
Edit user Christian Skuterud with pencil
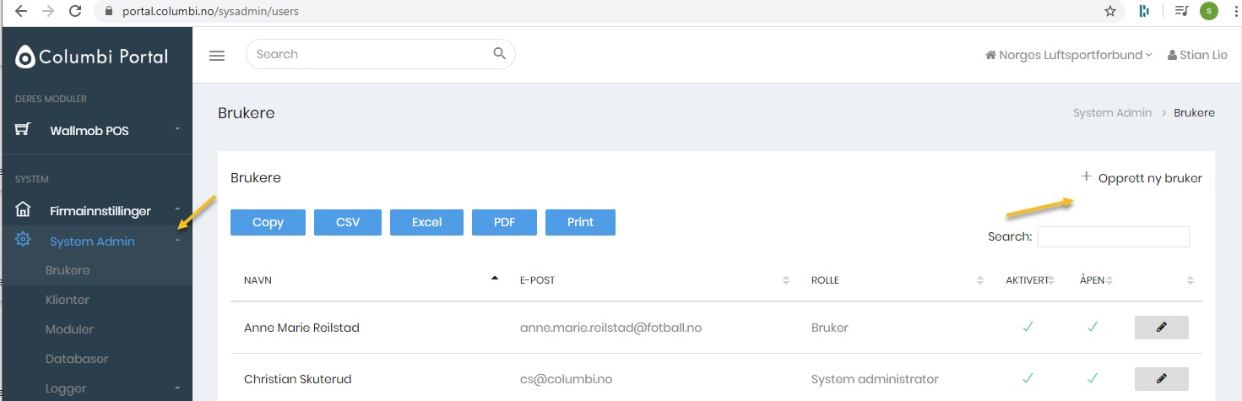click(x=1161, y=379)
